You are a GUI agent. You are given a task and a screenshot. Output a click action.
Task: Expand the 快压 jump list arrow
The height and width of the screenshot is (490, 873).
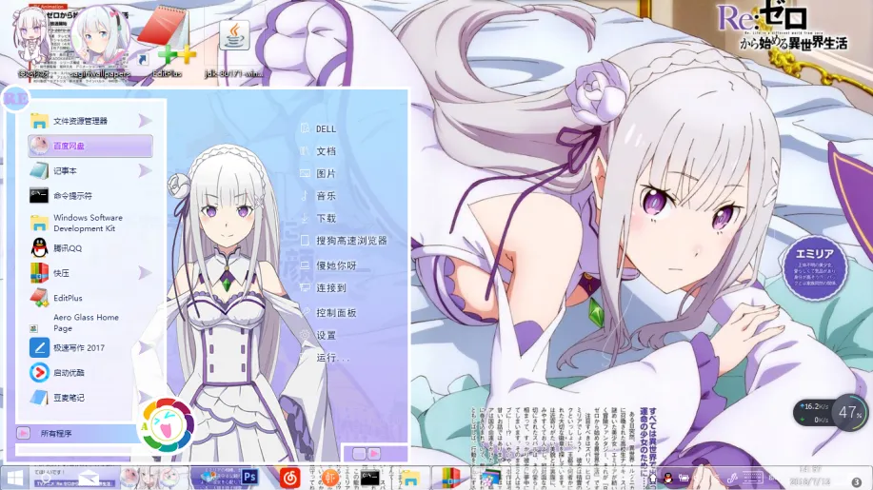(145, 273)
